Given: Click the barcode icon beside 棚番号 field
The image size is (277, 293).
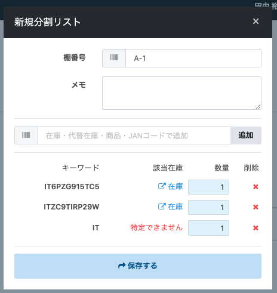Looking at the screenshot, I should (114, 58).
